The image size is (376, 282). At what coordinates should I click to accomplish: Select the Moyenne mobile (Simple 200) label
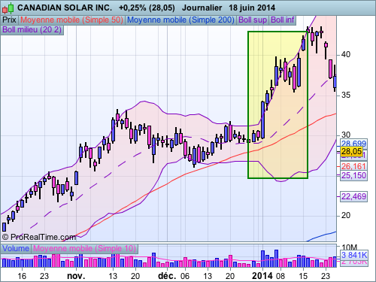coord(180,20)
